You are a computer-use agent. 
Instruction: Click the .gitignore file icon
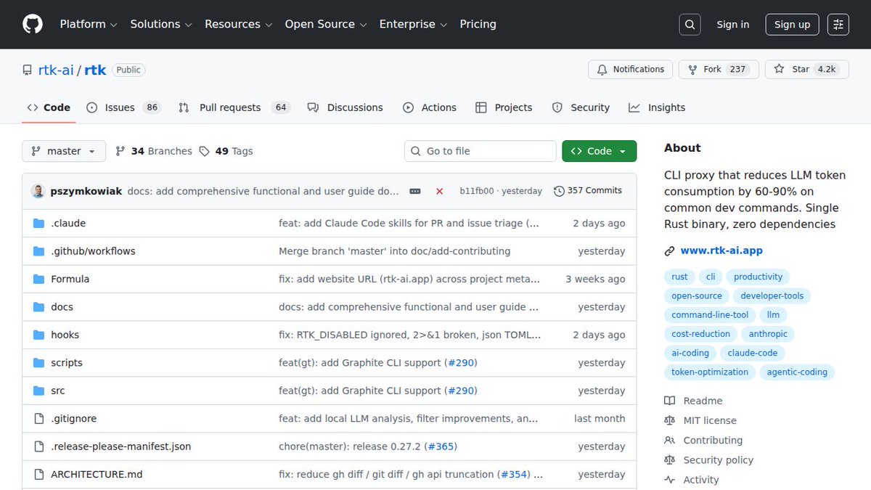[x=39, y=419]
